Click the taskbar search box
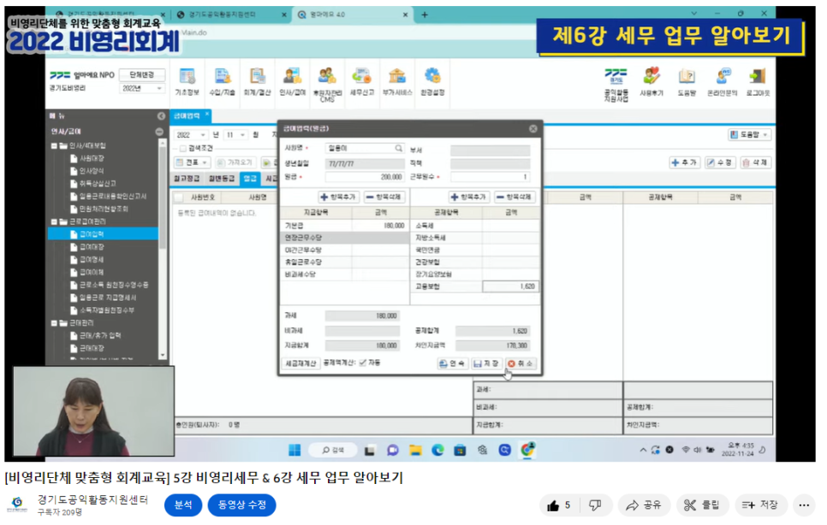Screen dimensions: 827x525 click(333, 450)
